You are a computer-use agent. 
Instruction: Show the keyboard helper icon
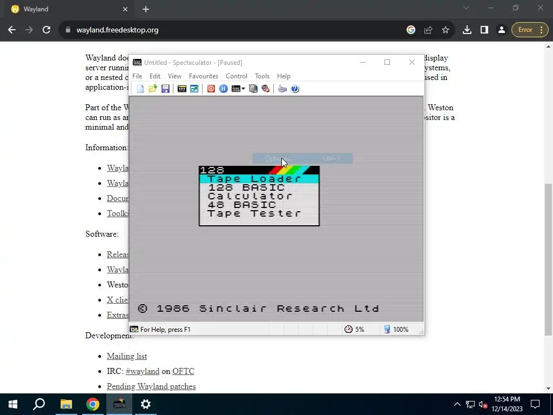point(282,89)
